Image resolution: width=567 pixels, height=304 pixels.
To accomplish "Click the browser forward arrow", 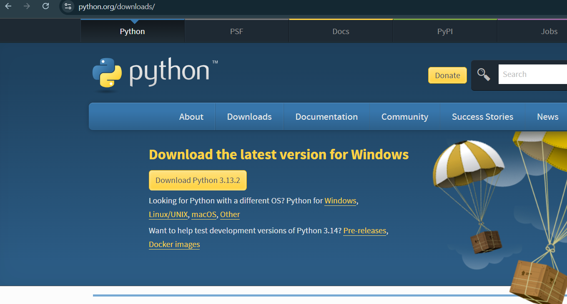I will [x=27, y=6].
